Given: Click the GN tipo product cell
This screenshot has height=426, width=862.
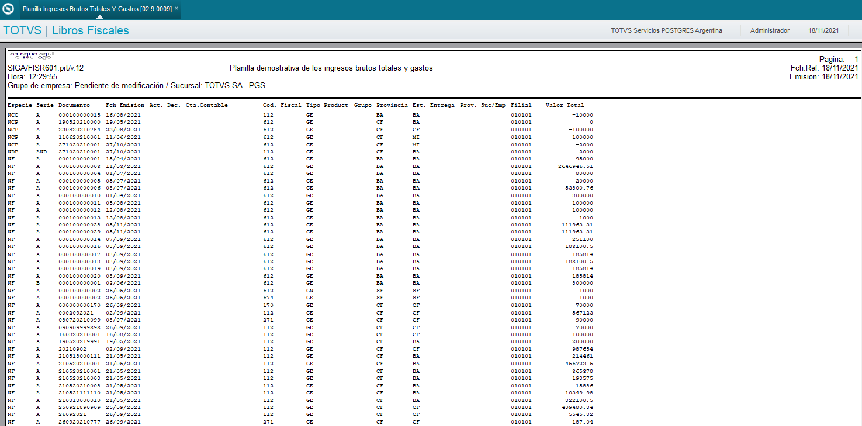Looking at the screenshot, I should click(309, 291).
